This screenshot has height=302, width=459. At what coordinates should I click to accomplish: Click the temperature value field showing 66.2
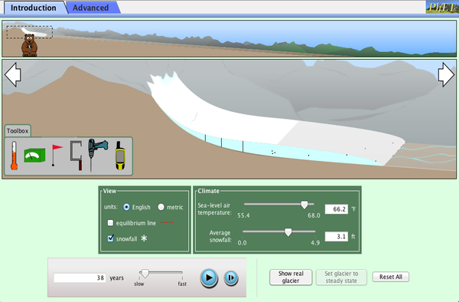click(337, 209)
